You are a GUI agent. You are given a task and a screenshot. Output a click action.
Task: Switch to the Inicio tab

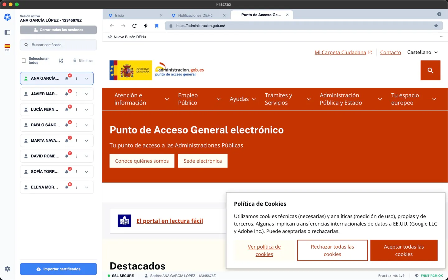(x=135, y=15)
